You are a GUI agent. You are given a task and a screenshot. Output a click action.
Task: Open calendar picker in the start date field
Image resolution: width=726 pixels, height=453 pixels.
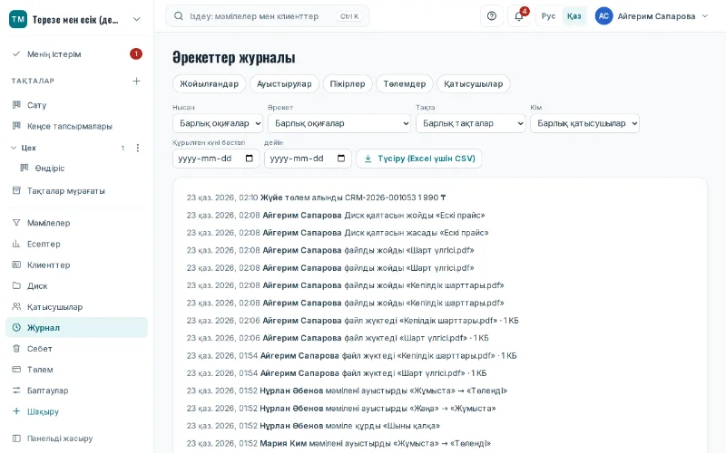coord(249,158)
